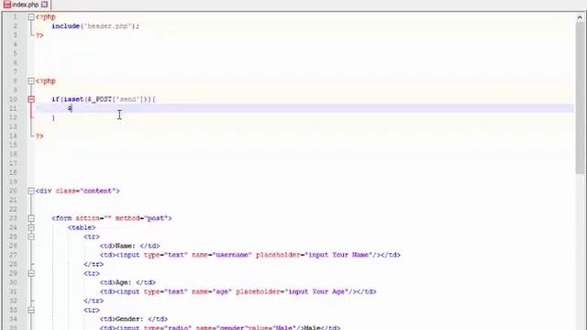Click line number 20 in the margin
587x330 pixels.
(x=13, y=191)
